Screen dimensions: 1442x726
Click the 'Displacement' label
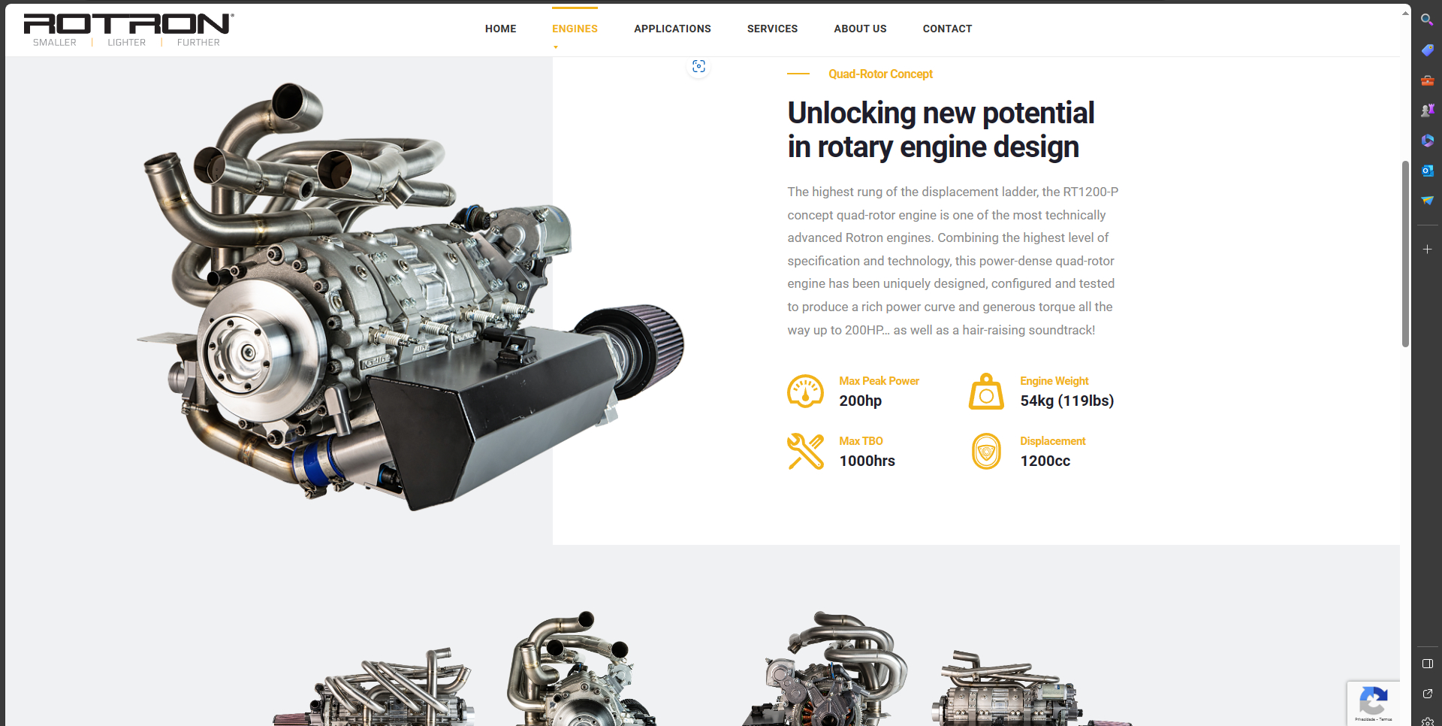pos(1052,441)
